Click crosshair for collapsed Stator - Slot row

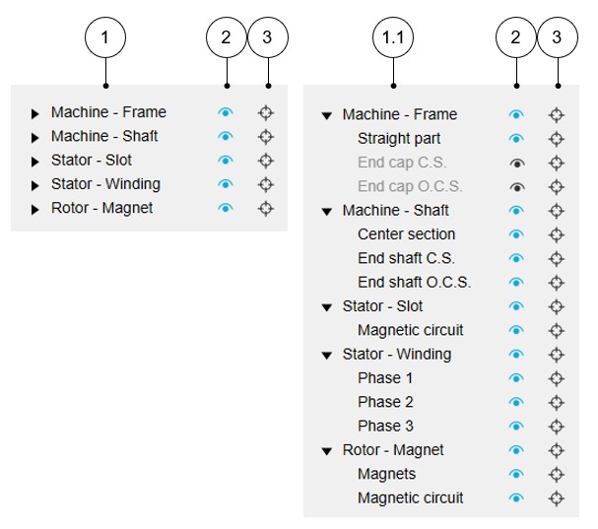click(266, 161)
